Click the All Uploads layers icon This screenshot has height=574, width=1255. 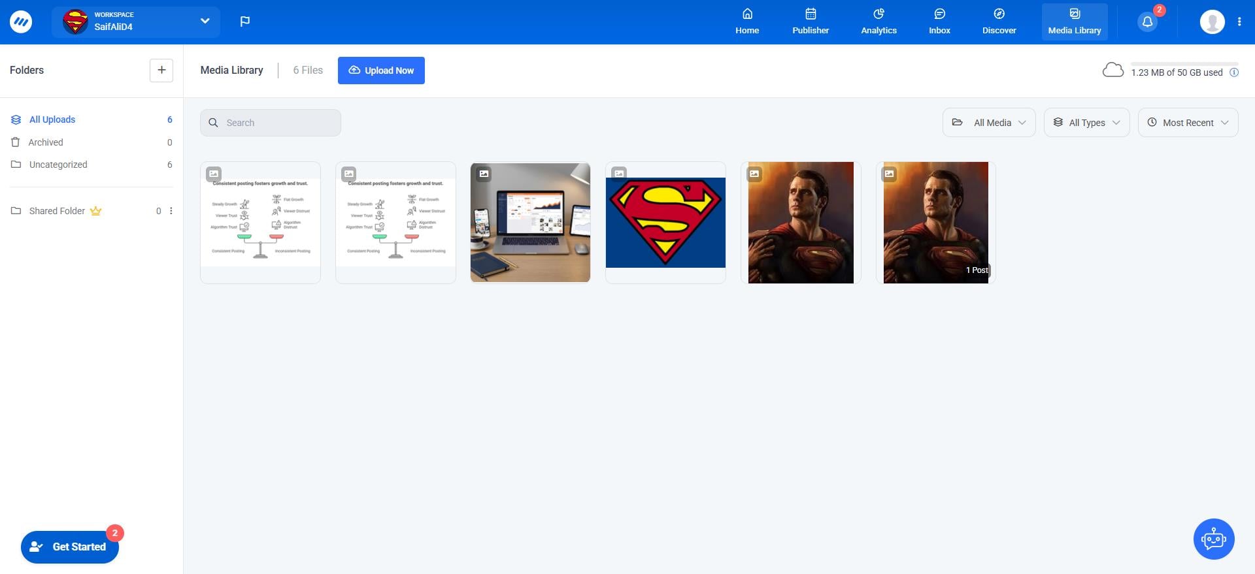coord(16,120)
